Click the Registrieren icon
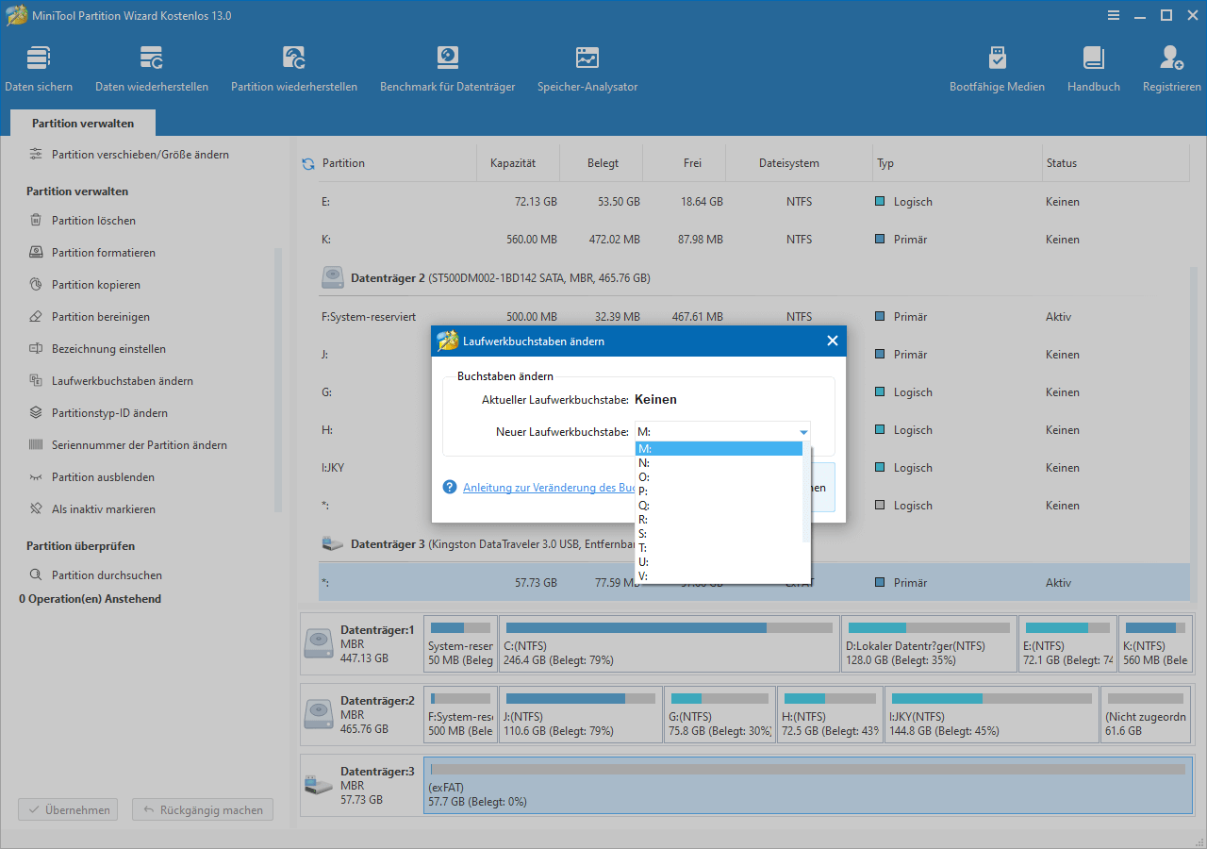 pos(1170,66)
